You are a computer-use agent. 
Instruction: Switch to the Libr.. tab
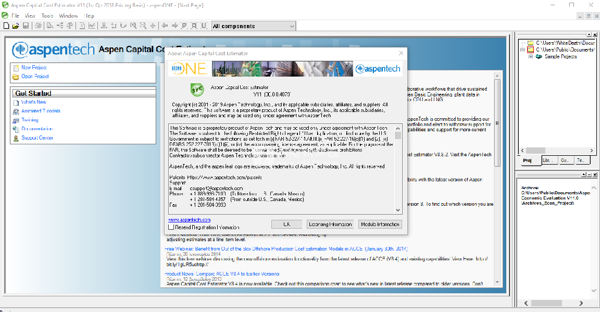549,160
